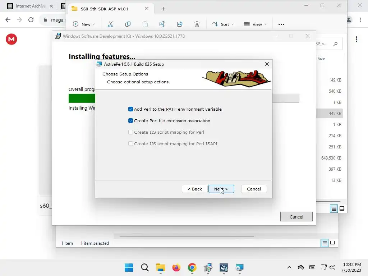This screenshot has width=368, height=276.
Task: Open the New dropdown in File Explorer
Action: 84,24
